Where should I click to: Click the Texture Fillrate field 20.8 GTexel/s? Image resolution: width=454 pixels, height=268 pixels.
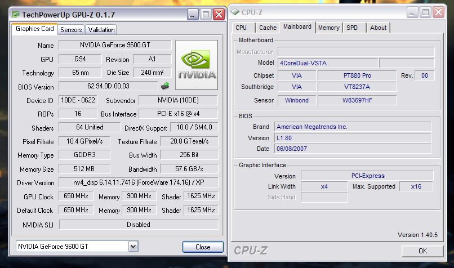[x=189, y=141]
